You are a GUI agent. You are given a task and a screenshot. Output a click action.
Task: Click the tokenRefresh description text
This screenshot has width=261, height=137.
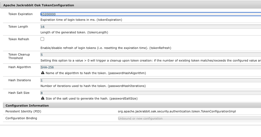(x=106, y=48)
